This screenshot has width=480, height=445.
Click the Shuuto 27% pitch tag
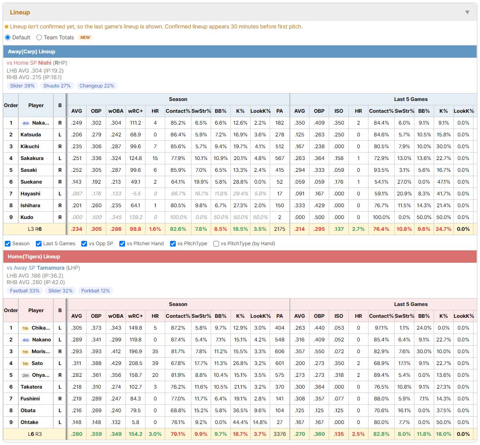[x=57, y=86]
